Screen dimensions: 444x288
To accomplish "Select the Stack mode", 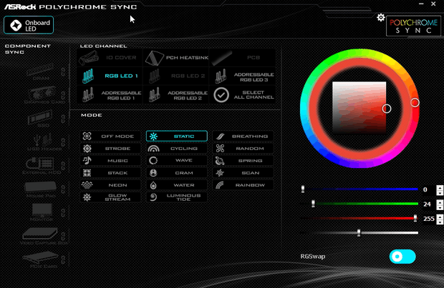I will 110,173.
